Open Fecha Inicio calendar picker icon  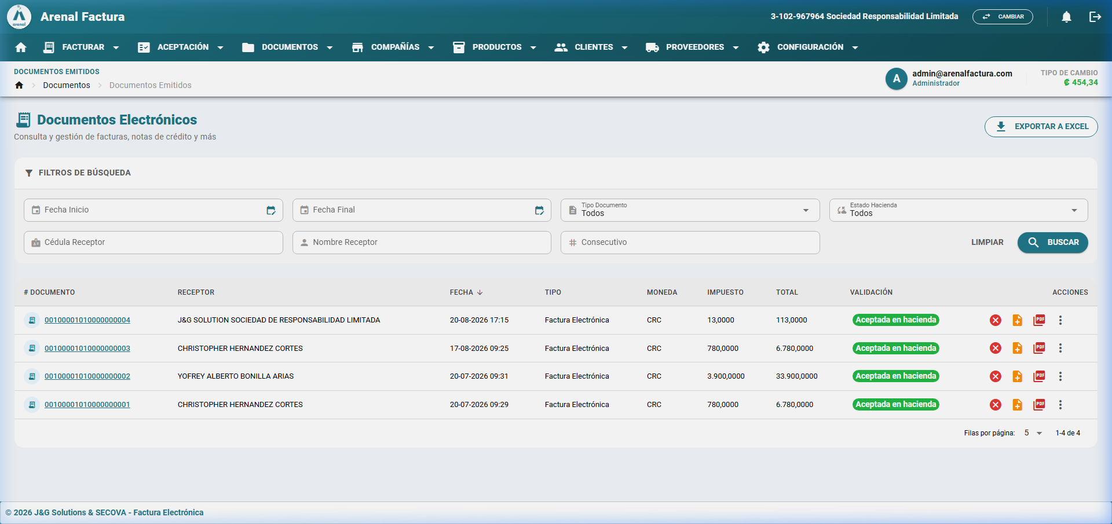[x=270, y=210]
